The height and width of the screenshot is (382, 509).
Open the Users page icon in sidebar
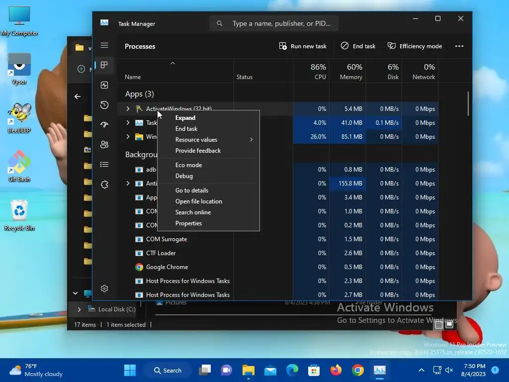[104, 145]
